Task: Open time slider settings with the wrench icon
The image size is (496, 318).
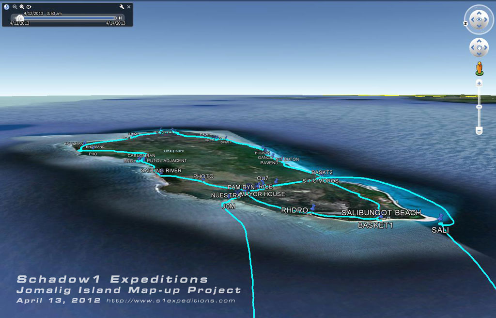Action: click(122, 7)
